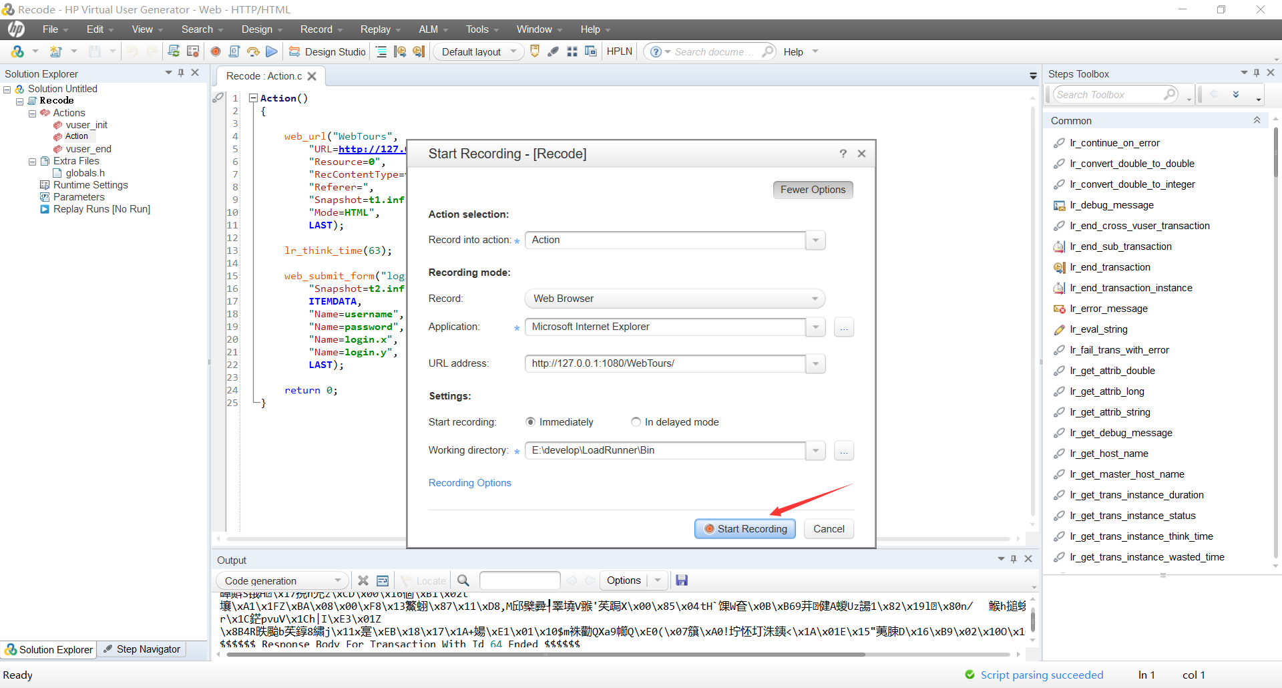
Task: Collapse the Common section in Steps Toolbox
Action: coord(1257,120)
